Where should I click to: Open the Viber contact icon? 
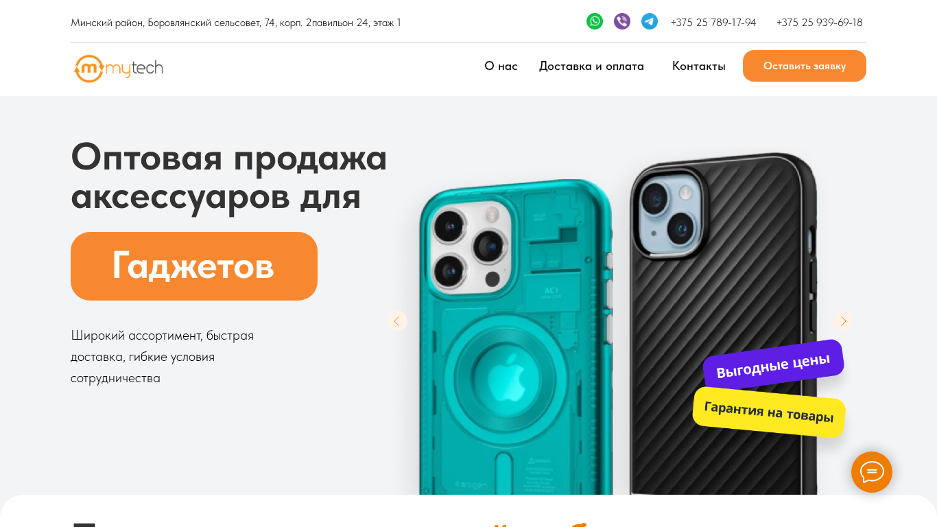[622, 21]
